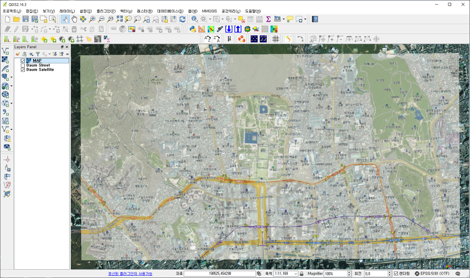
Task: Open the MMQGIS menu
Action: click(x=209, y=11)
